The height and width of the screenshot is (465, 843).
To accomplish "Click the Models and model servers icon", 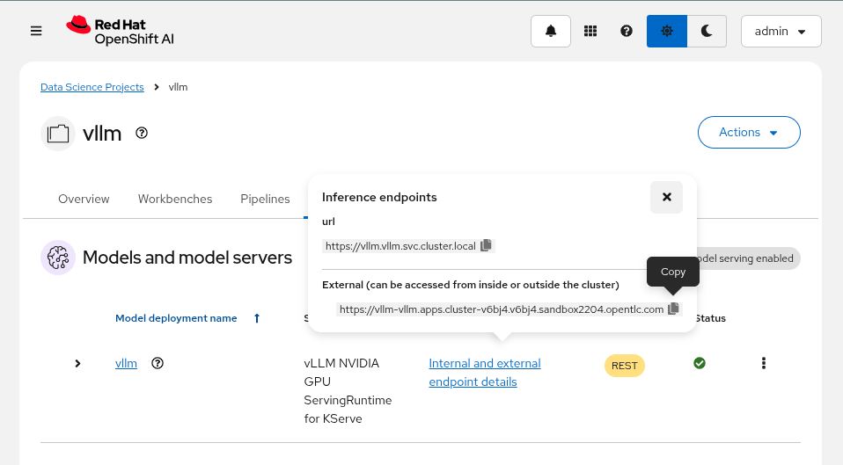I will [58, 258].
